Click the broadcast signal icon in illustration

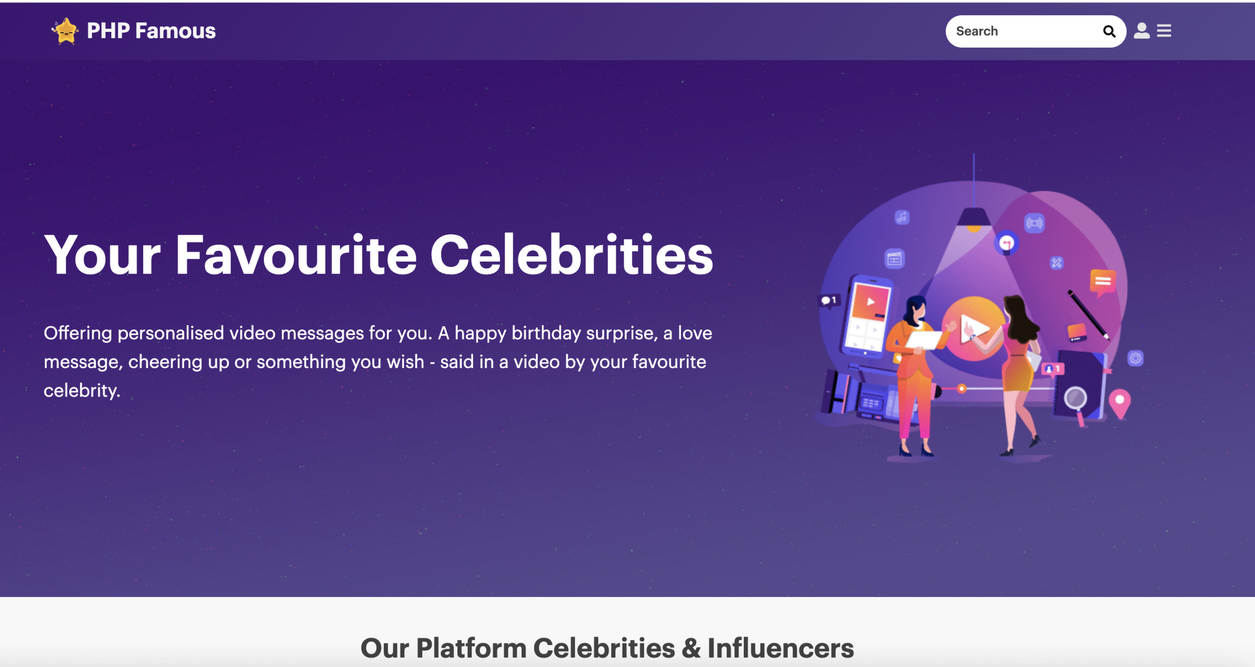point(1034,223)
